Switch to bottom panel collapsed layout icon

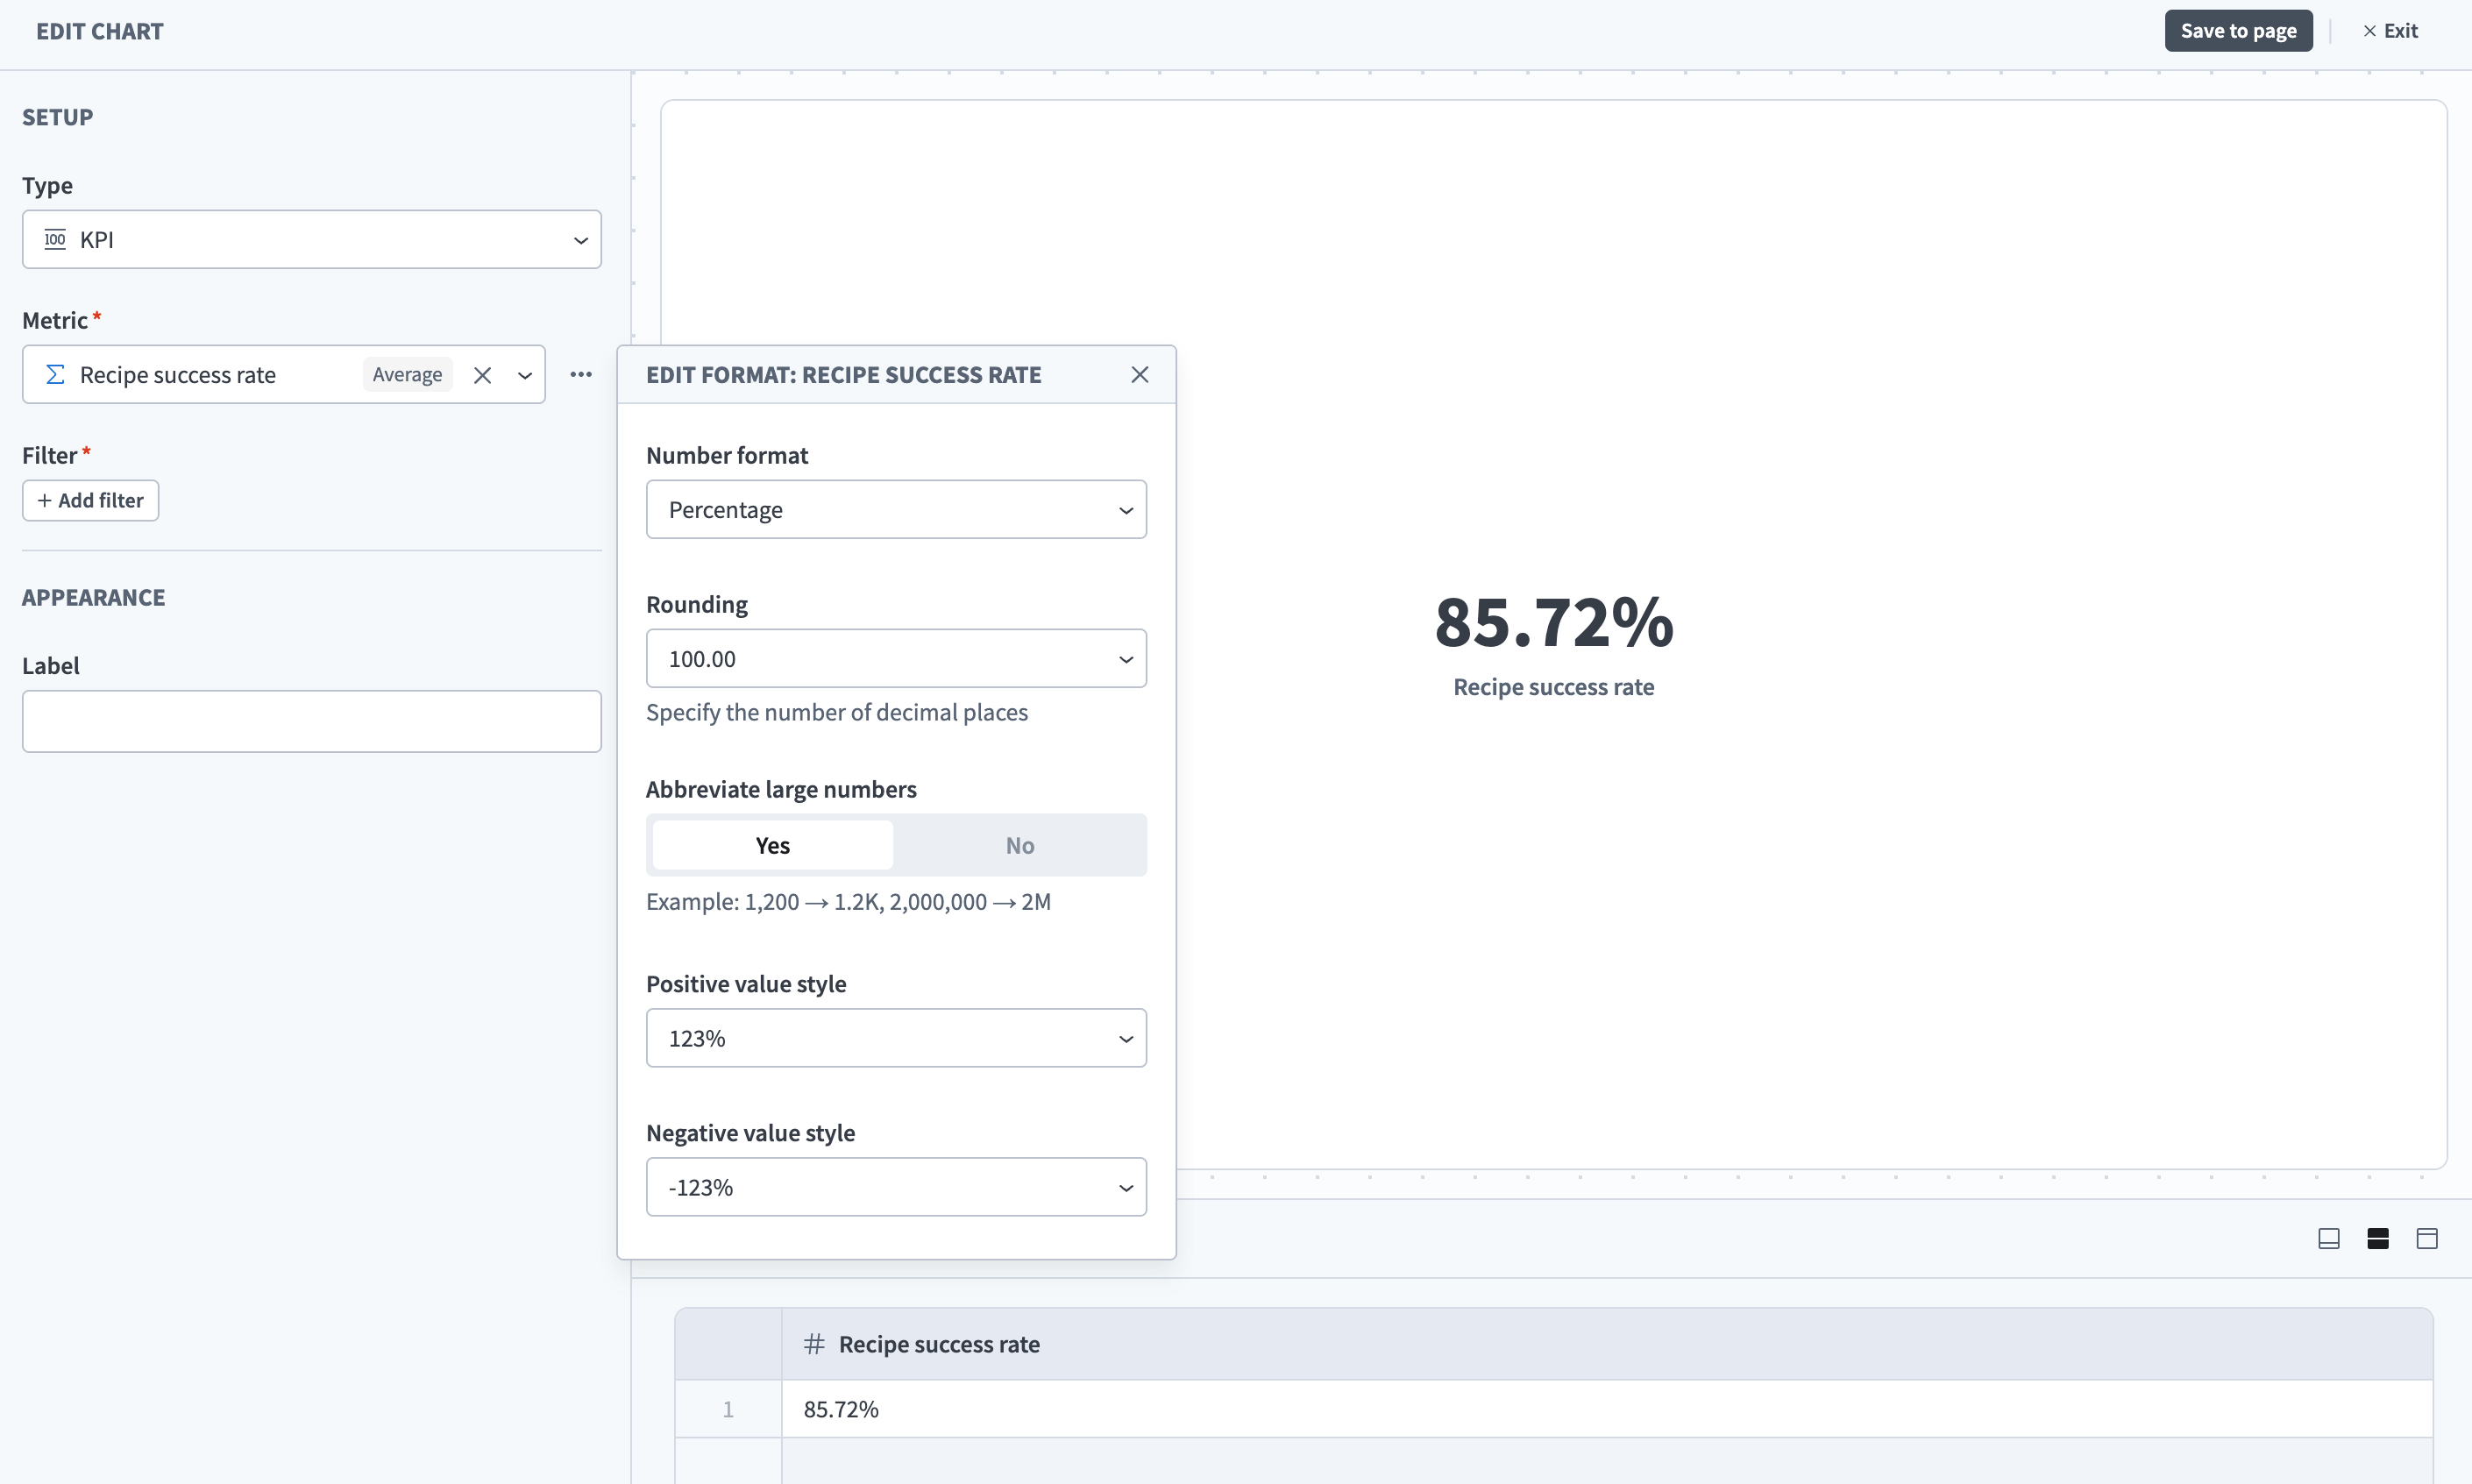(x=2329, y=1239)
